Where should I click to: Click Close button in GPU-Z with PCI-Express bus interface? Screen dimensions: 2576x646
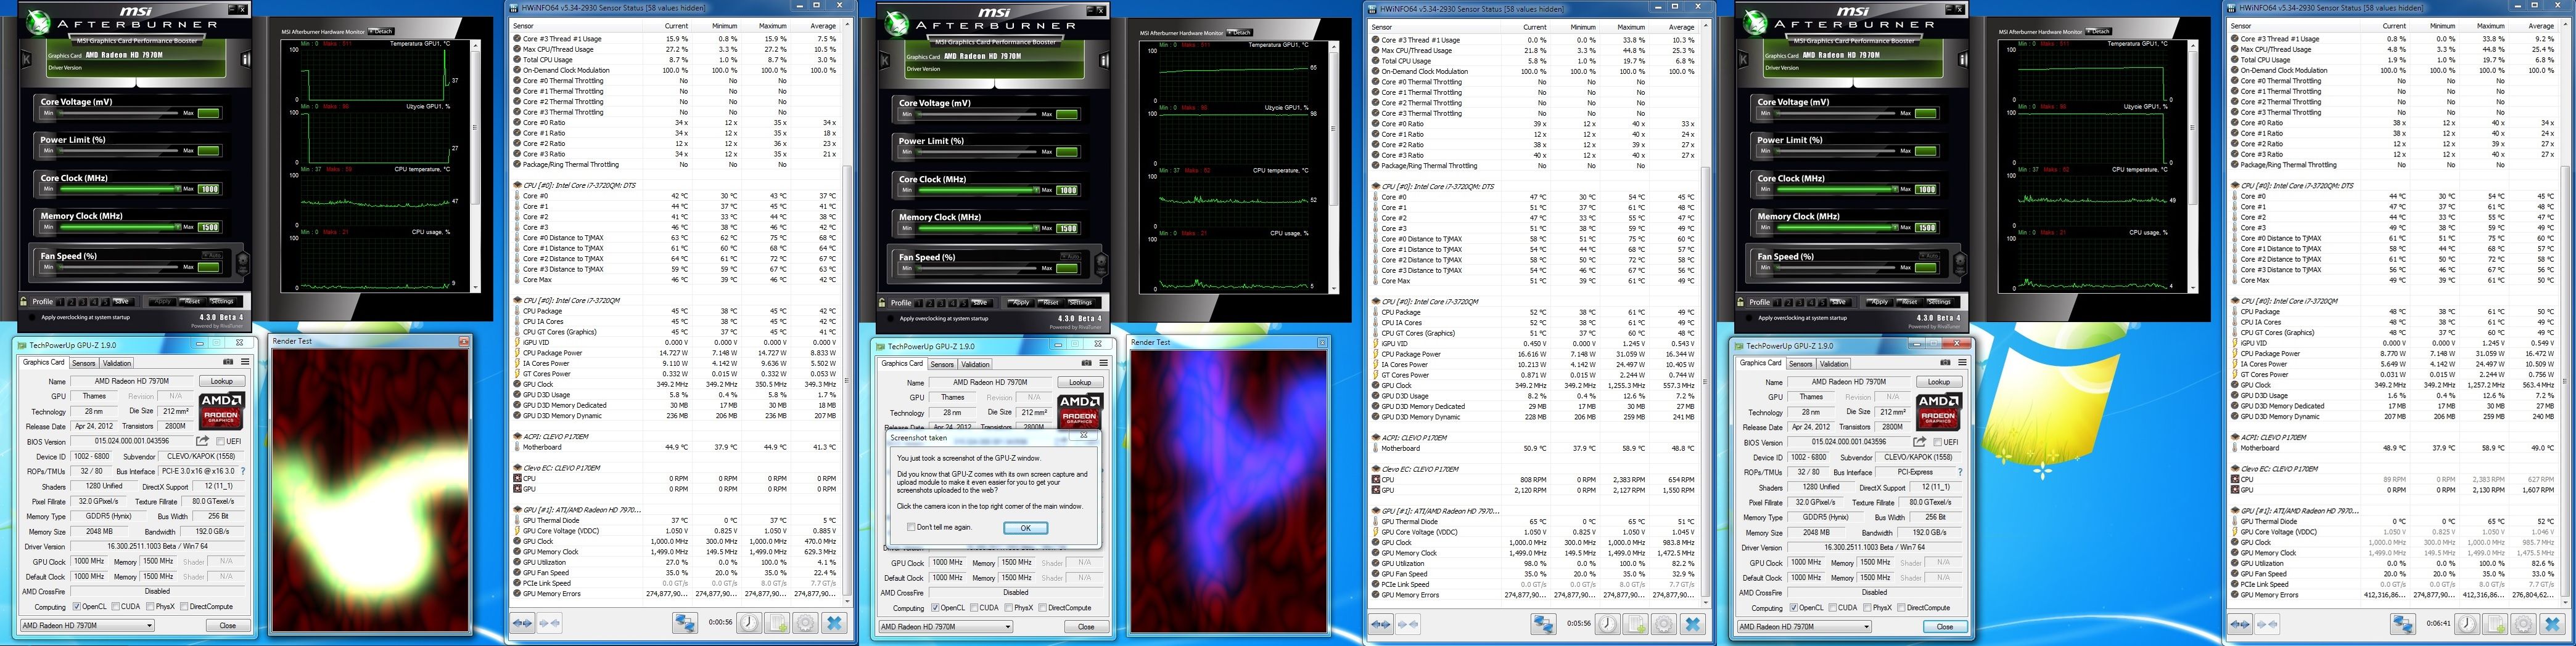[x=1944, y=626]
